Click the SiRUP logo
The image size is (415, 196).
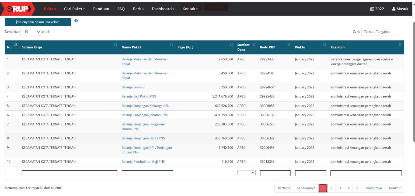[x=18, y=9]
